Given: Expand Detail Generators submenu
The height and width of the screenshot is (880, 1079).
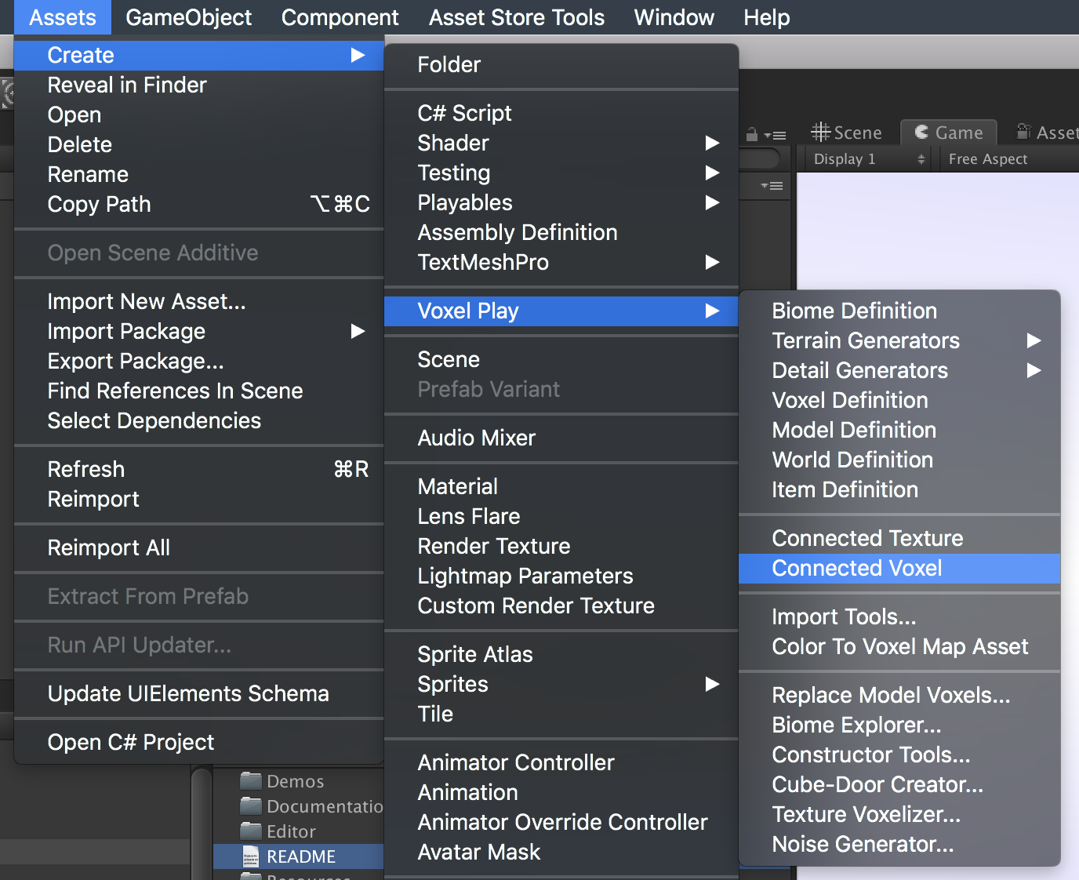Looking at the screenshot, I should [x=899, y=370].
